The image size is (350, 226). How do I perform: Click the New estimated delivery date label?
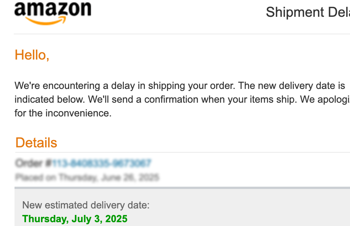click(x=86, y=205)
